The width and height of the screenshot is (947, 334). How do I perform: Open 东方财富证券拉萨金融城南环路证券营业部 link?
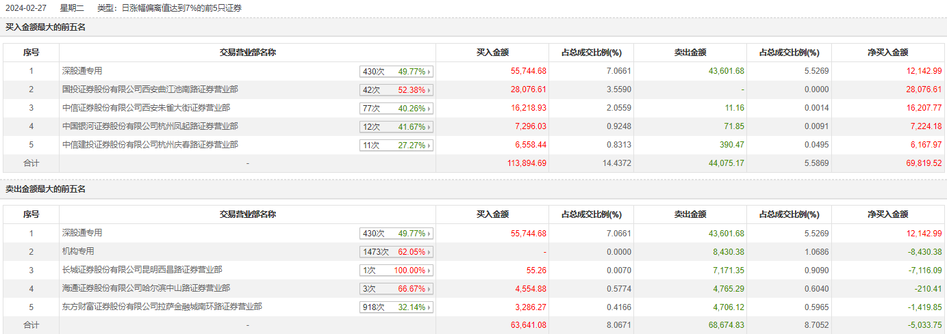coord(162,307)
